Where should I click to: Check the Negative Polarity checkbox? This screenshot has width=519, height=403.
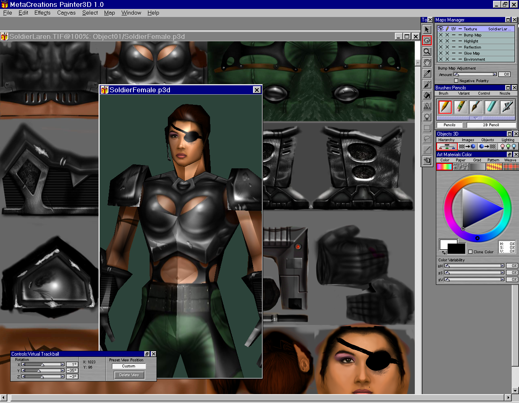456,81
